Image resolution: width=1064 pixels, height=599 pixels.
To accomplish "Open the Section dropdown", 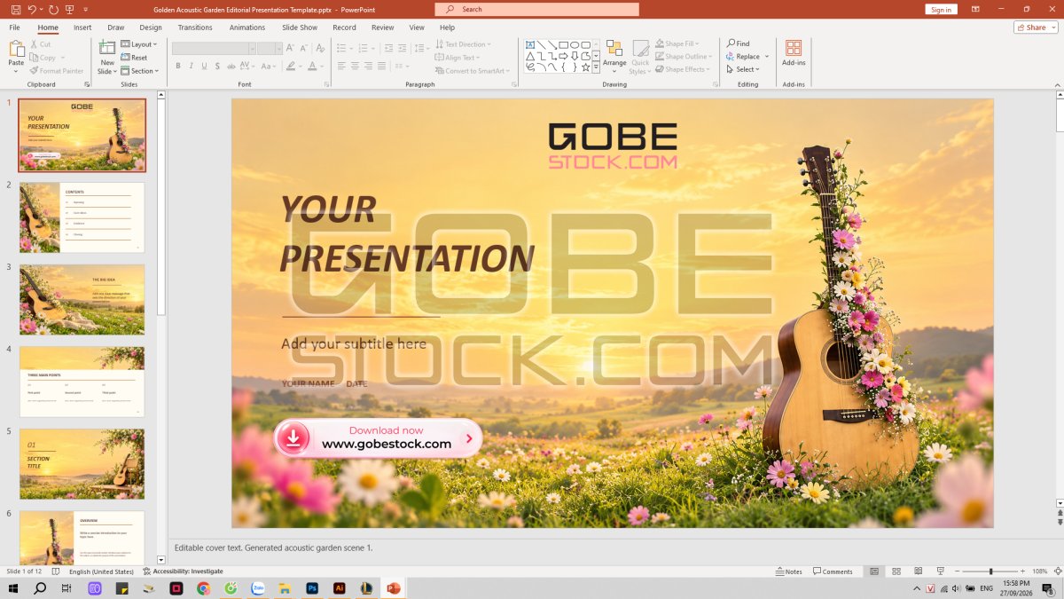I will click(140, 71).
